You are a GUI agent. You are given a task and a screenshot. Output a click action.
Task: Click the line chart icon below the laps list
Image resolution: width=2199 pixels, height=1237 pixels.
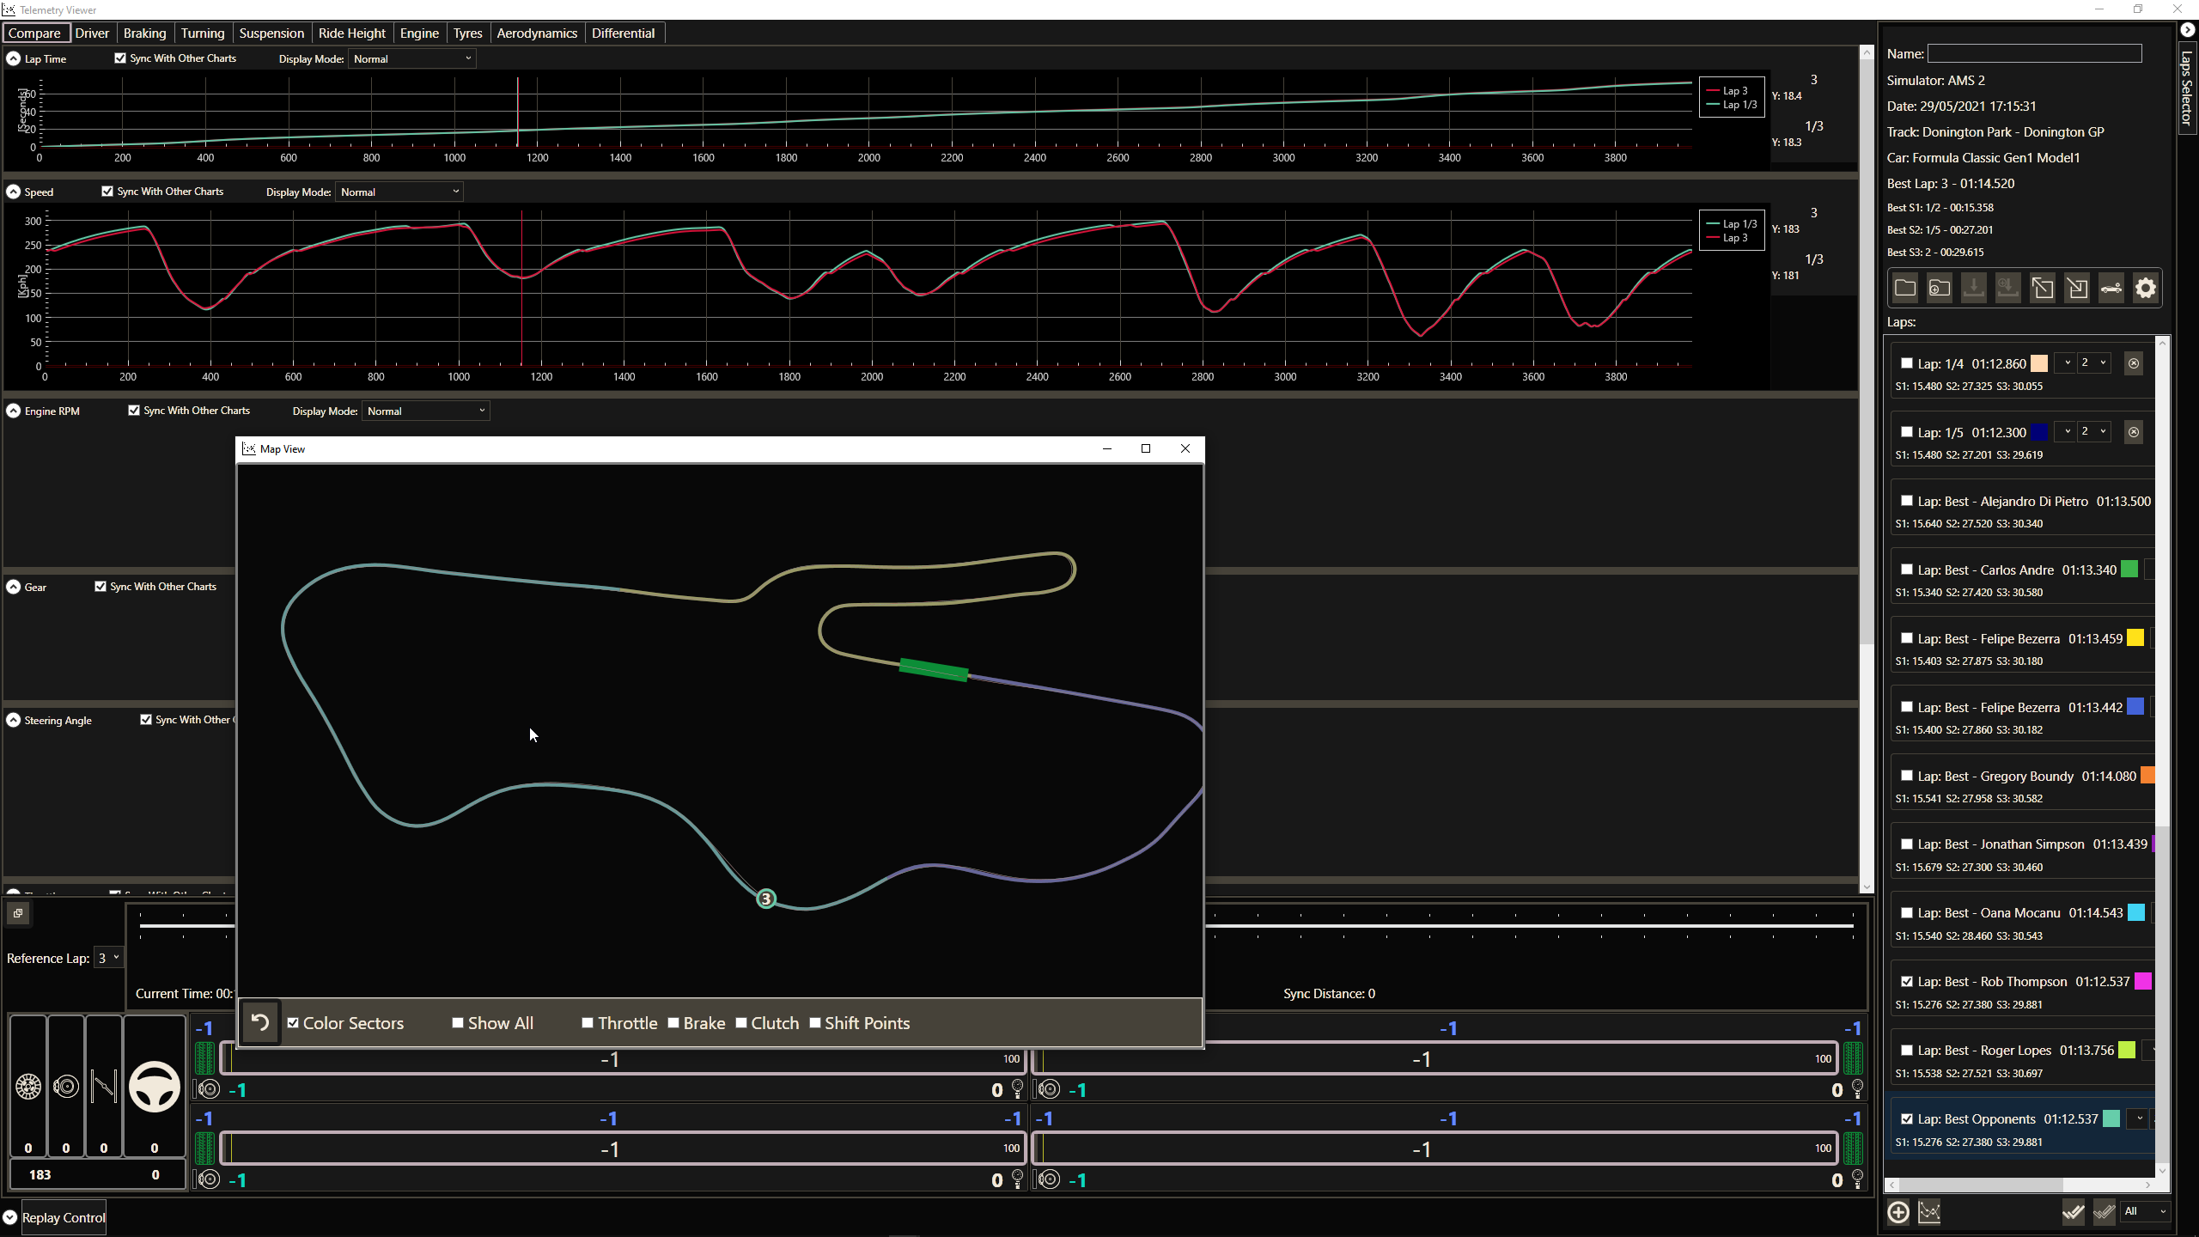(x=1929, y=1212)
